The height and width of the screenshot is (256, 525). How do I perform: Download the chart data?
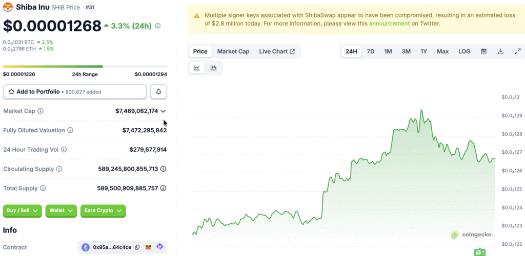point(500,52)
